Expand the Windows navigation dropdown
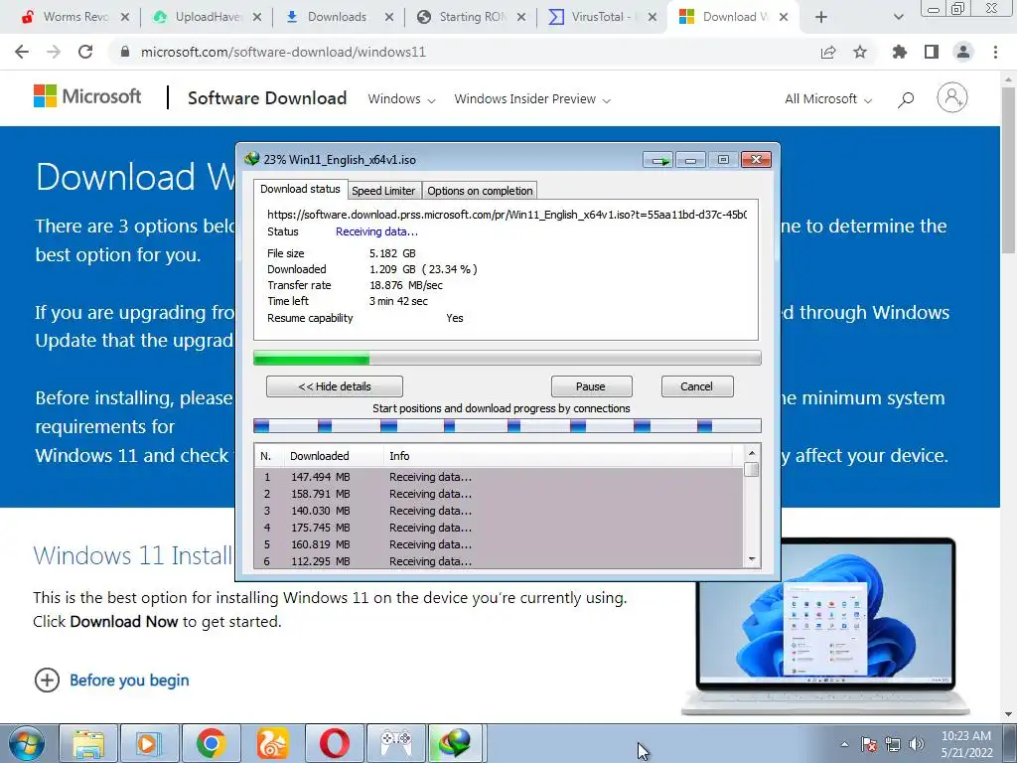Viewport: 1017px width, 763px height. click(x=401, y=99)
